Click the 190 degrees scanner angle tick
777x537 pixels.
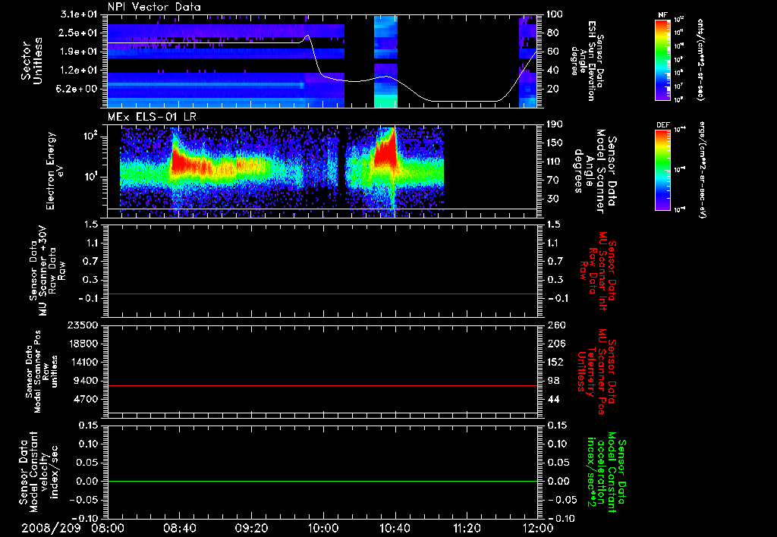555,124
